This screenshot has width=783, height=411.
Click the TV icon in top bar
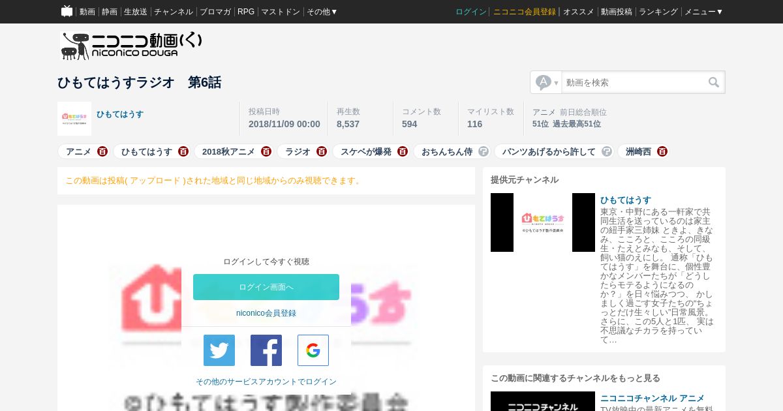(67, 11)
